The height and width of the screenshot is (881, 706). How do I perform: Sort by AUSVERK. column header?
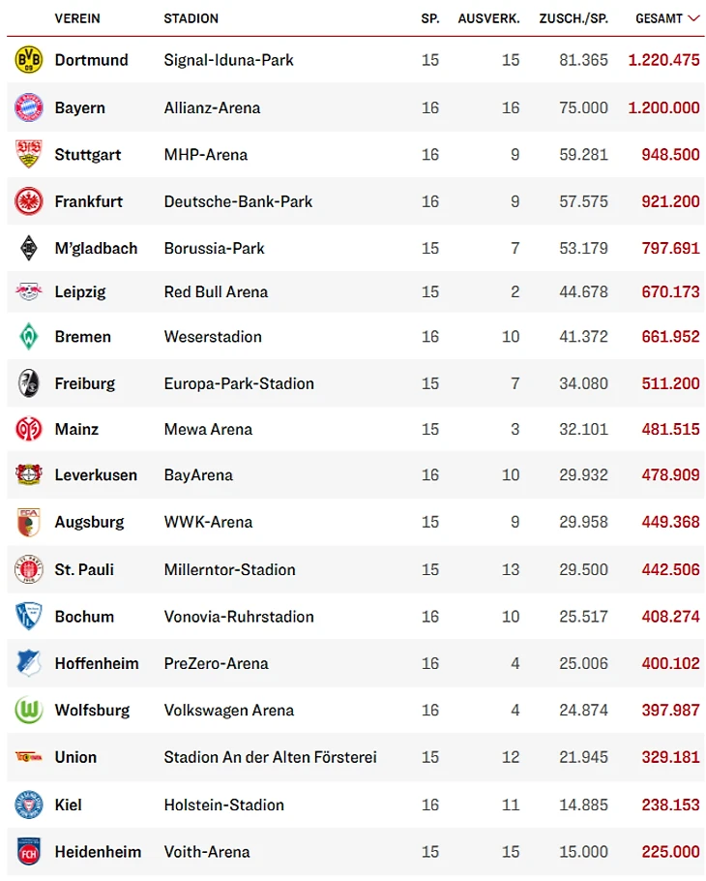coord(488,18)
